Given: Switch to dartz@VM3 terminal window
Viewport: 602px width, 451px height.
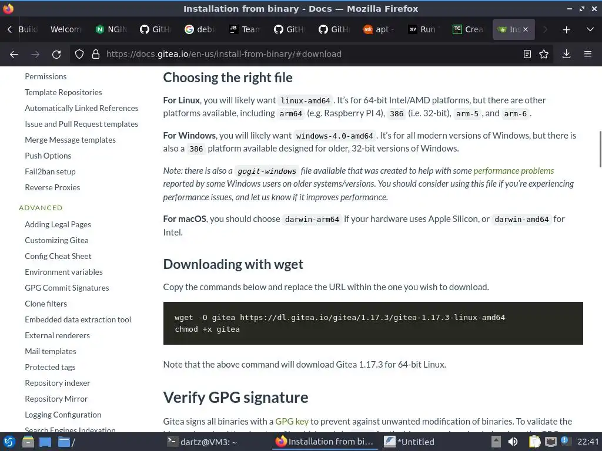Looking at the screenshot, I should (x=202, y=442).
